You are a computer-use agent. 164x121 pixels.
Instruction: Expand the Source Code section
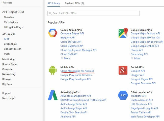pos(10,64)
